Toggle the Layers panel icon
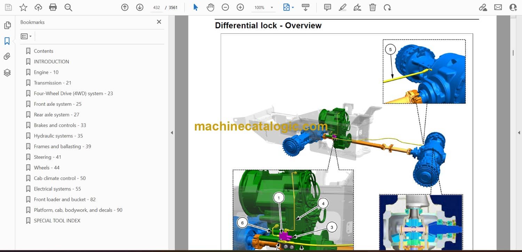Screen dimensions: 522x252 [x=7, y=72]
